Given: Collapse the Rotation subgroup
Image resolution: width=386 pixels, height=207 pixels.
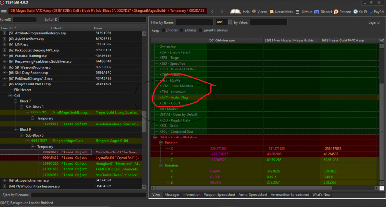Looking at the screenshot, I should tap(161, 166).
